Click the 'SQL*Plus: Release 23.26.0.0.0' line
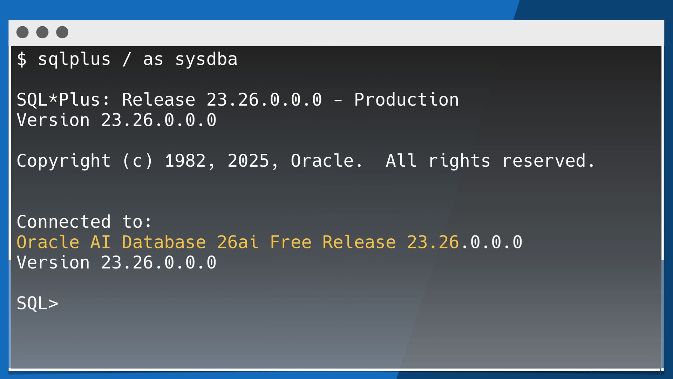 pos(169,100)
